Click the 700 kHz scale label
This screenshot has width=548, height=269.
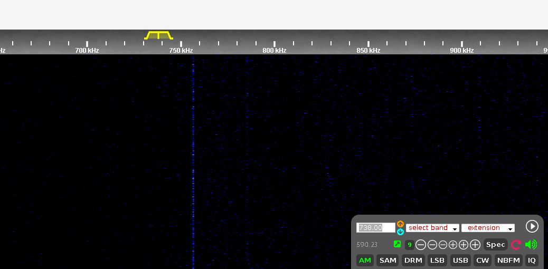coord(87,50)
